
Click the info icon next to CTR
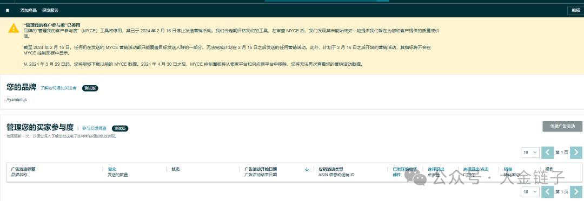click(473, 175)
